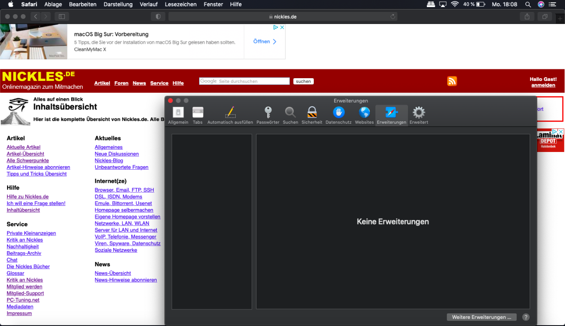The image size is (565, 326).
Task: Click the anmelden link
Action: pyautogui.click(x=543, y=85)
